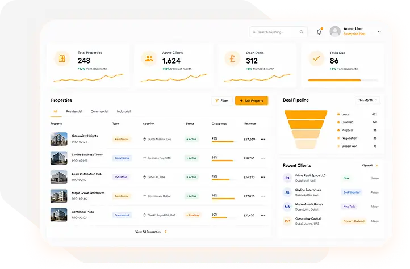Click the New Task client tag
Image resolution: width=410 pixels, height=269 pixels.
coord(349,207)
